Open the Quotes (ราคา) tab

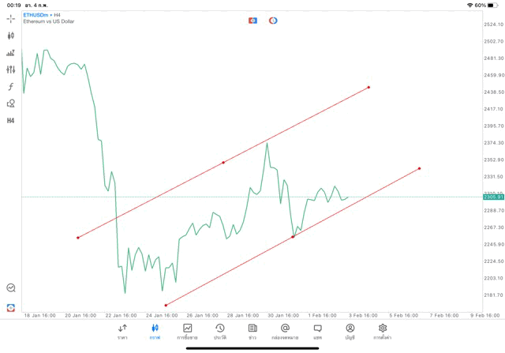point(122,332)
